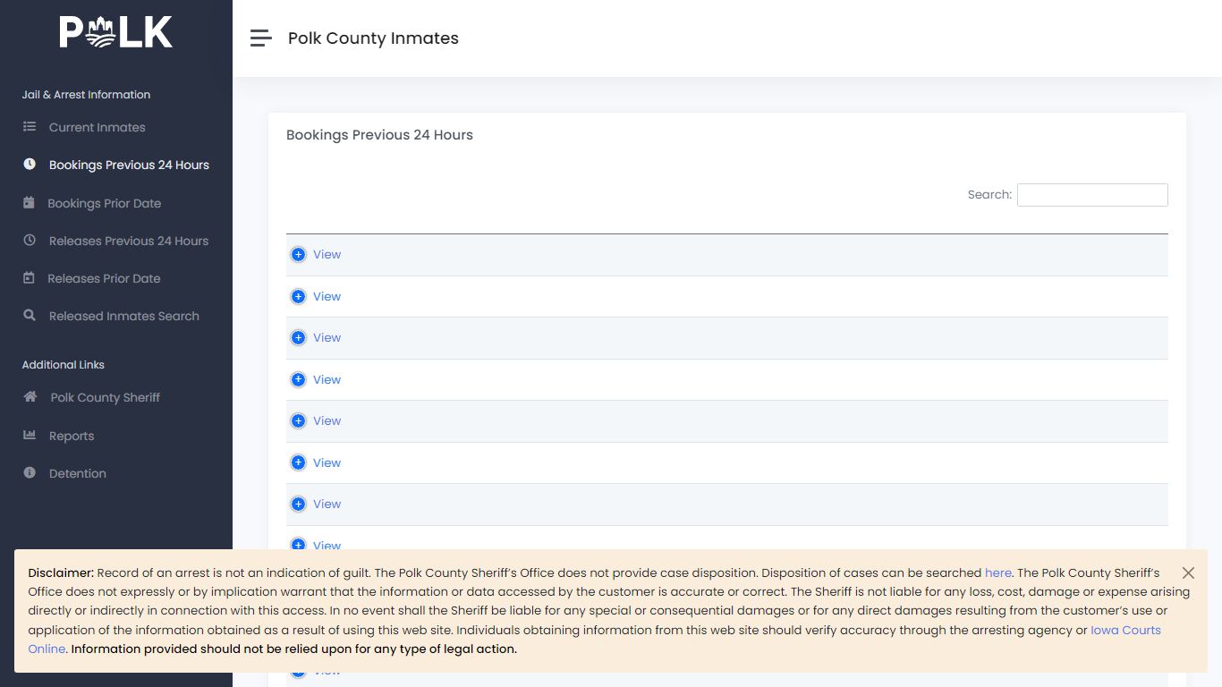Open Releases Prior Date menu item
This screenshot has width=1222, height=687.
click(x=104, y=278)
